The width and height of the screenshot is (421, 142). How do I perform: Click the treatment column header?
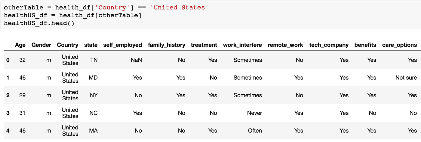point(204,45)
